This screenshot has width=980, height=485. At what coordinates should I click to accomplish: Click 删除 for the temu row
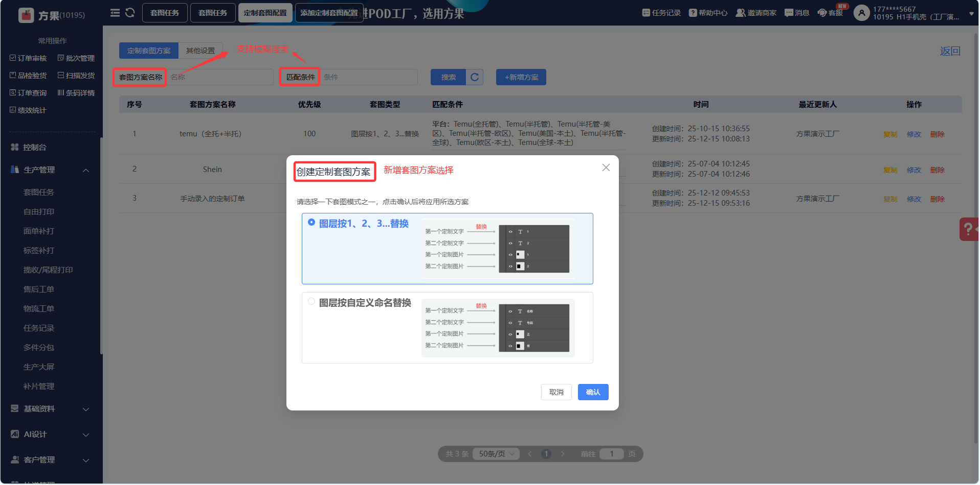point(938,134)
